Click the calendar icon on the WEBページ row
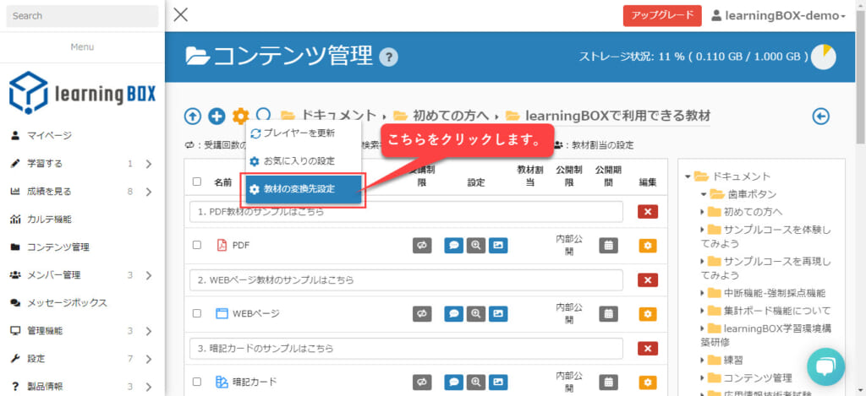This screenshot has height=396, width=866. (608, 314)
